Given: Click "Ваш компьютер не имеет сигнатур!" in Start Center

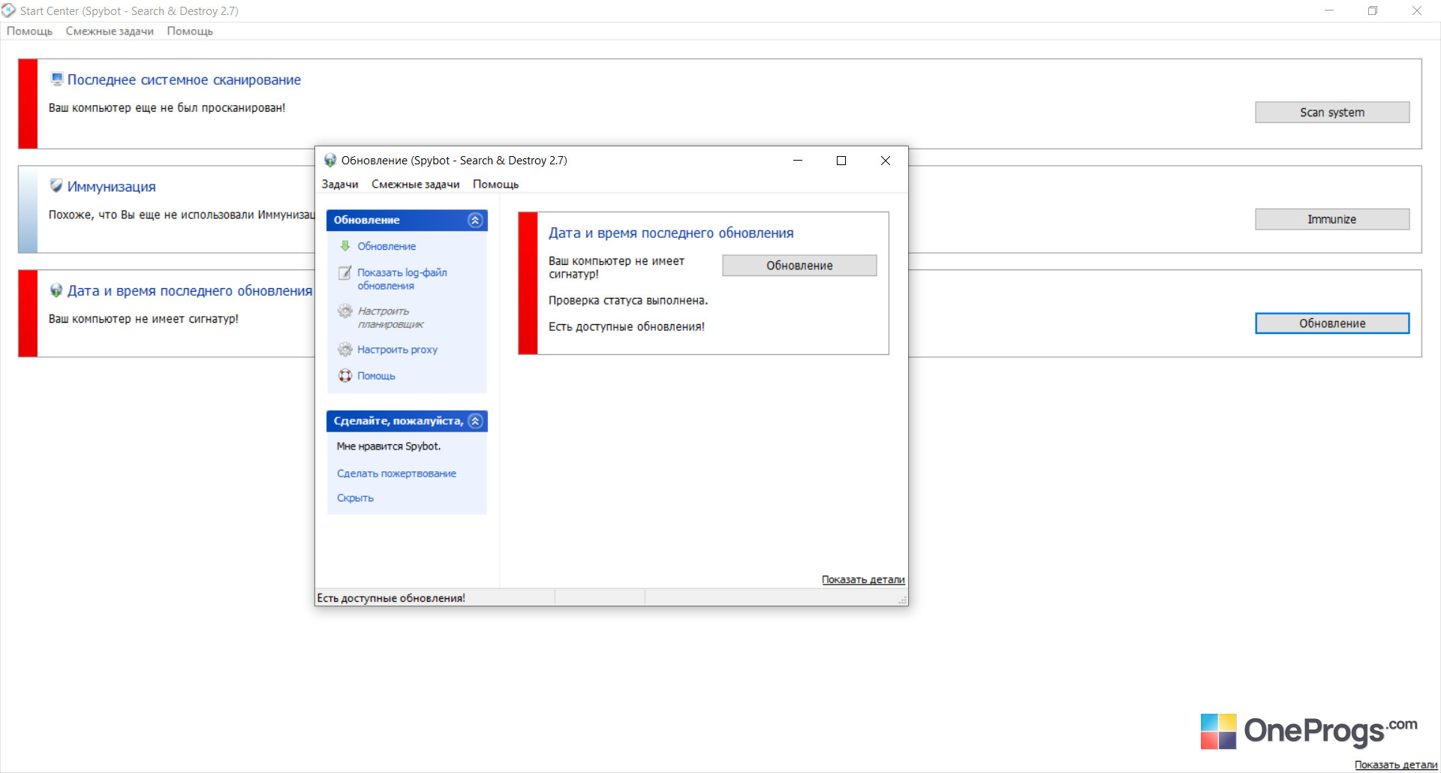Looking at the screenshot, I should (x=143, y=319).
